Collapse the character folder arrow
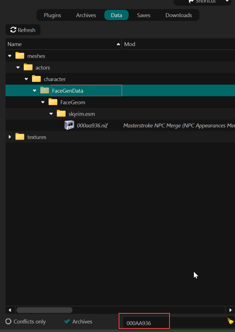Viewport: 235px width, 332px height. click(x=26, y=79)
